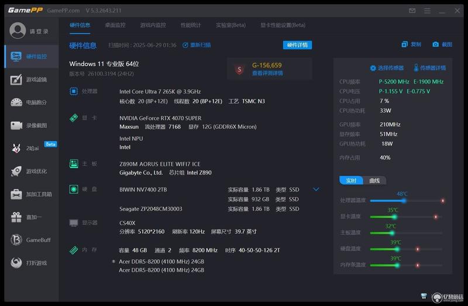Click the 截图 camera screenshot icon

pos(435,44)
